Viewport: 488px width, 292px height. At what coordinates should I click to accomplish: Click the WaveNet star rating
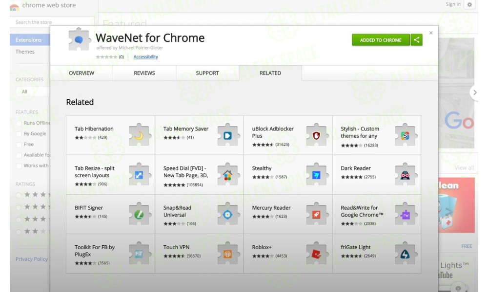pyautogui.click(x=106, y=57)
